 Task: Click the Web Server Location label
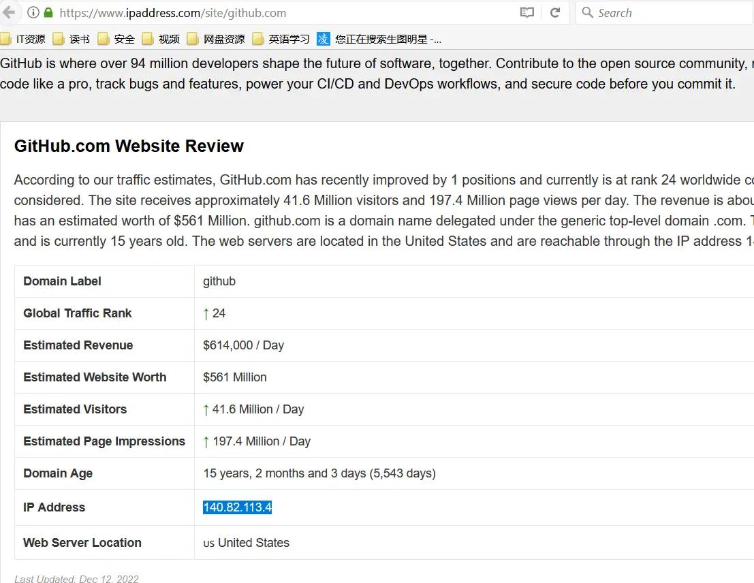[82, 543]
